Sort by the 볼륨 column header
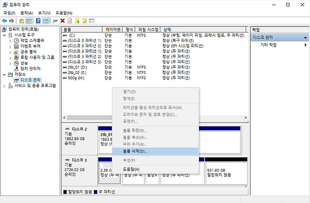The height and width of the screenshot is (203, 310). pos(82,29)
